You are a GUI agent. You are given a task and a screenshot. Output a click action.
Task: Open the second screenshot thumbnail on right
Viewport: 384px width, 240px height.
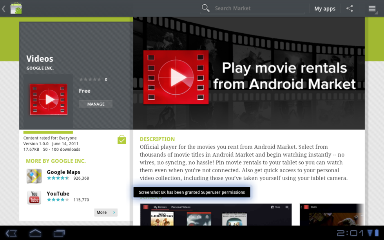(x=331, y=215)
